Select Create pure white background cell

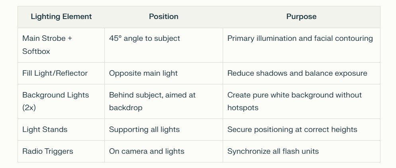tap(301, 101)
